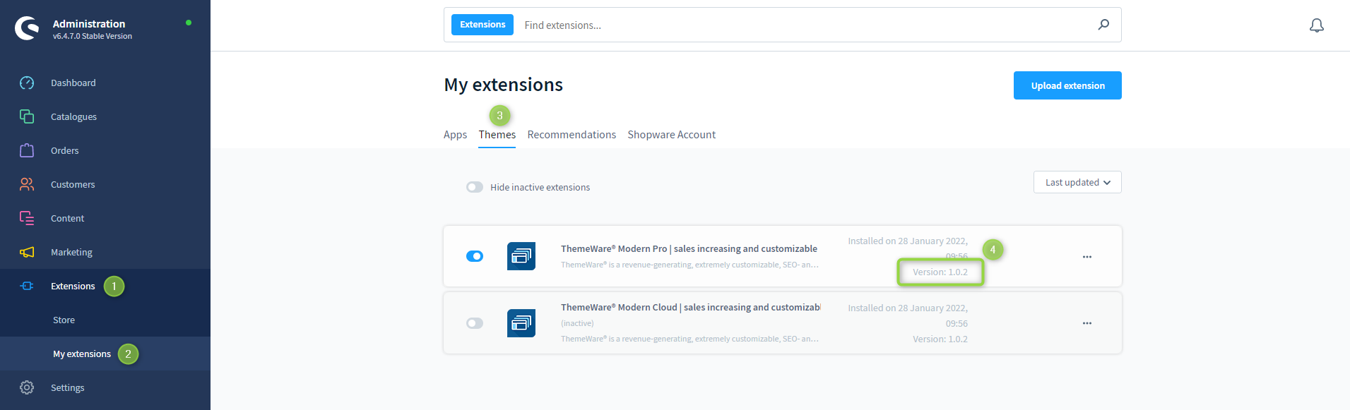Screen dimensions: 1350x410
Task: Select Marketing label in sidebar
Action: [x=71, y=253]
